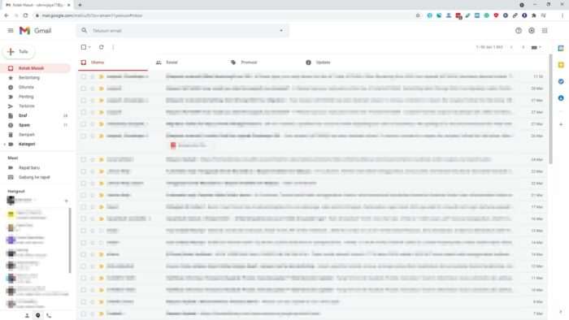Image resolution: width=569 pixels, height=320 pixels.
Task: Click the refresh inbox icon
Action: tap(102, 47)
